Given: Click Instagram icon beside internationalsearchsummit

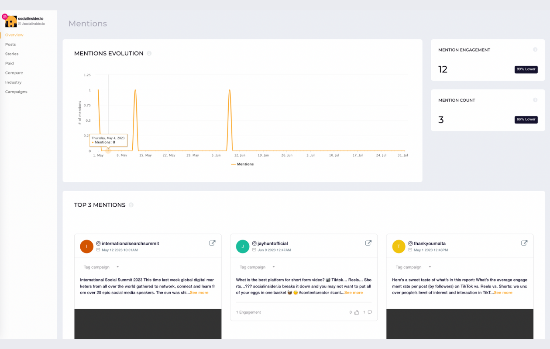Looking at the screenshot, I should pos(99,243).
